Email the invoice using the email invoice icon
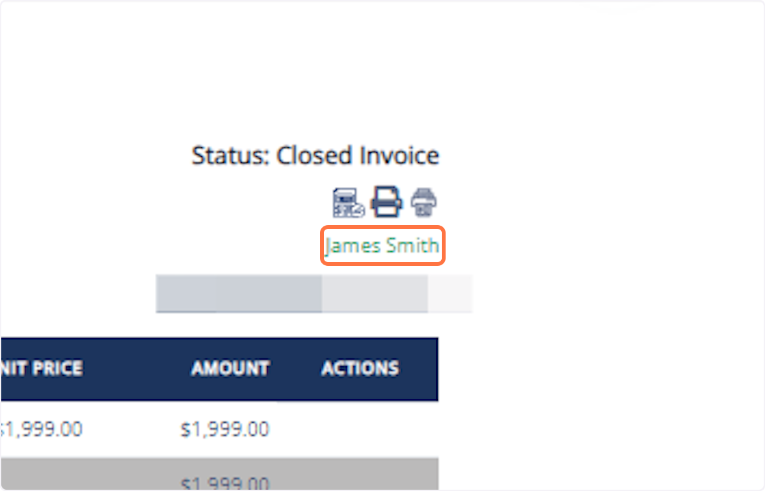Viewport: 765px width, 491px height. coord(347,202)
